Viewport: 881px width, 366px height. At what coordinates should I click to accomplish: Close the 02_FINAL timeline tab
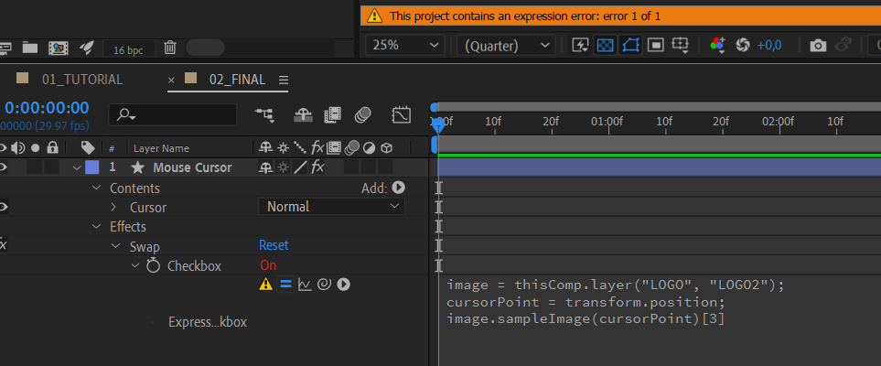coord(171,80)
